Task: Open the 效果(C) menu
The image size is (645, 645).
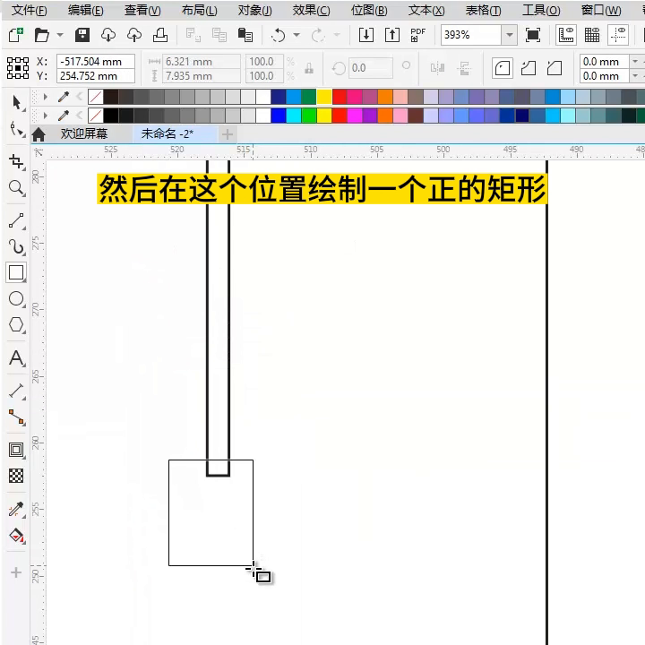Action: coord(312,10)
